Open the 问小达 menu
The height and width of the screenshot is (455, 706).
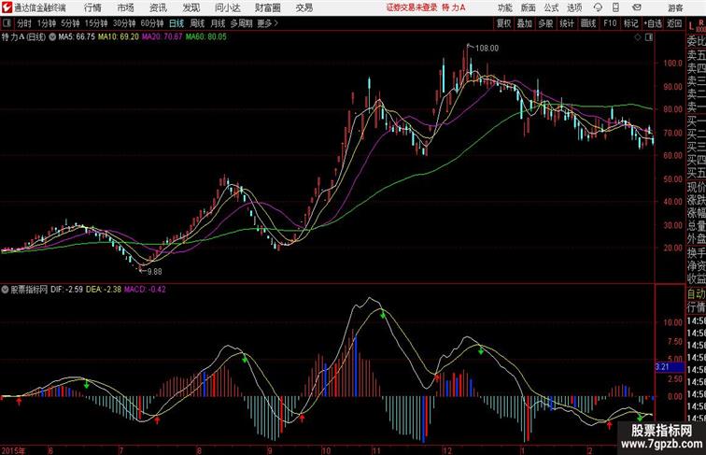pos(227,7)
